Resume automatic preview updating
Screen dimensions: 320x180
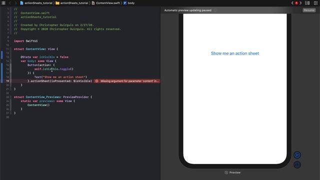[309, 10]
